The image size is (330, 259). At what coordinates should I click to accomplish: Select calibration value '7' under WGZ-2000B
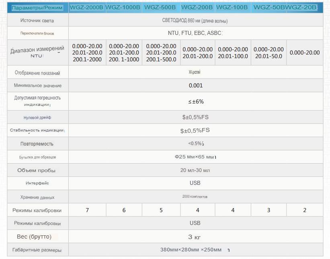pos(87,210)
